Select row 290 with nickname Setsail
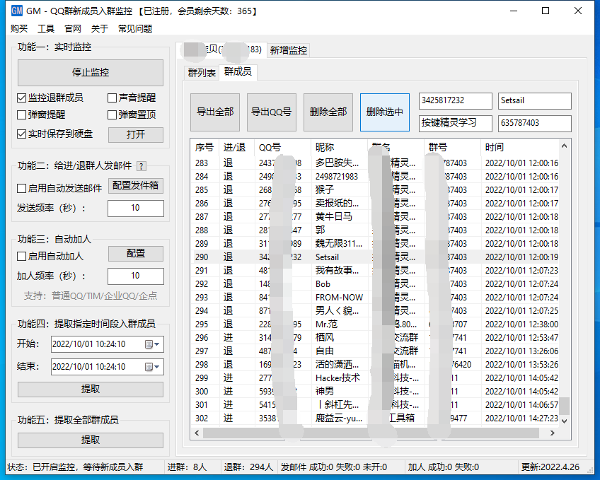 375,257
